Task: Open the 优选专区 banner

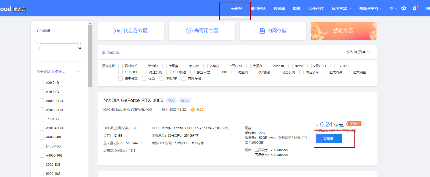Action: (343, 31)
